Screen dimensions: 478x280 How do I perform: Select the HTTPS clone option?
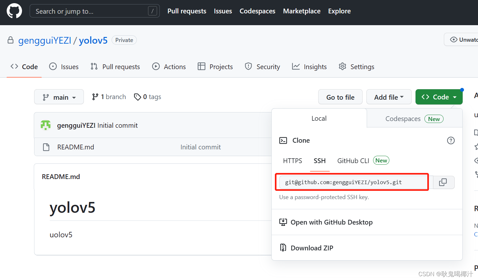click(x=292, y=161)
